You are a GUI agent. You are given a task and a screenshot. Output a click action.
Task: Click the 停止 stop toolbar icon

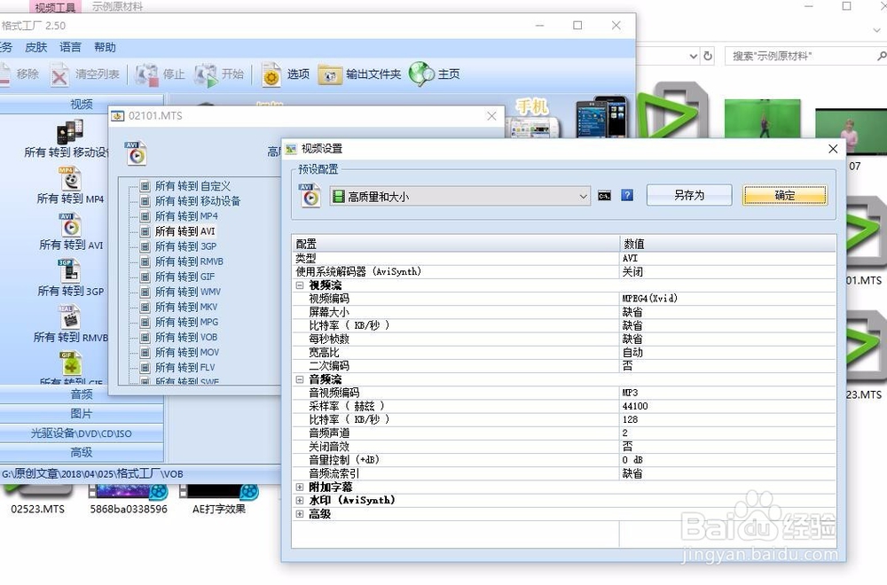point(146,74)
